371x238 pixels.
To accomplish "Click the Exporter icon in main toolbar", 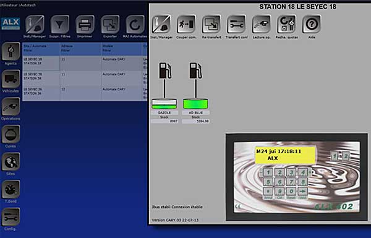I will click(x=110, y=24).
